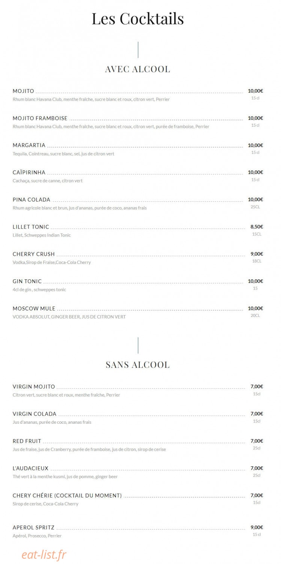This screenshot has height=564, width=281.
Task: Click the PINA COLADA item
Action: click(32, 200)
